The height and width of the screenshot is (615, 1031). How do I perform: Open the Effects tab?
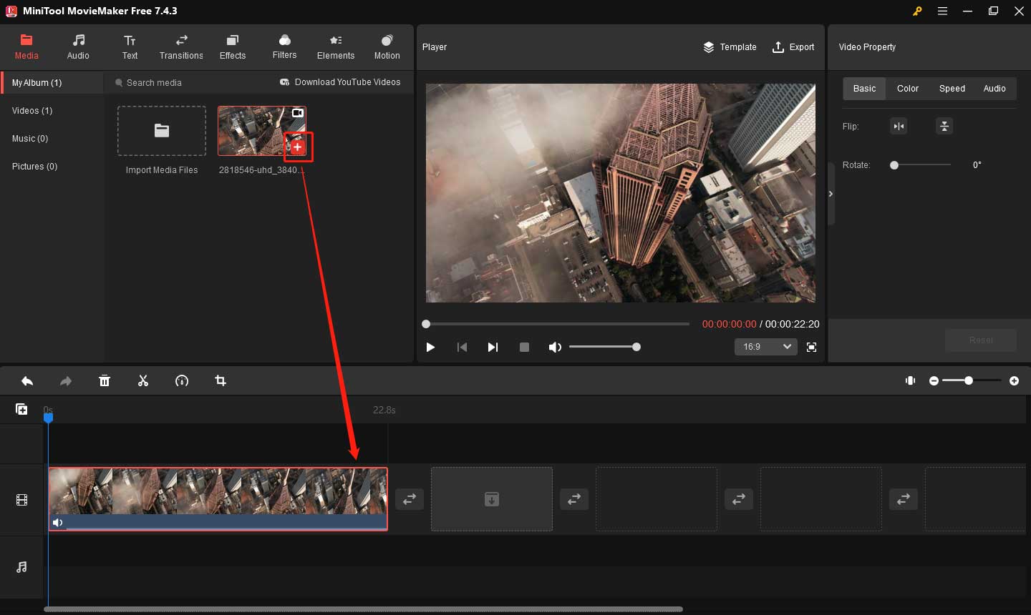point(233,47)
